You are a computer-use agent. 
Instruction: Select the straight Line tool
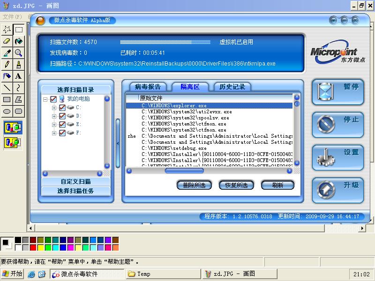pos(7,88)
